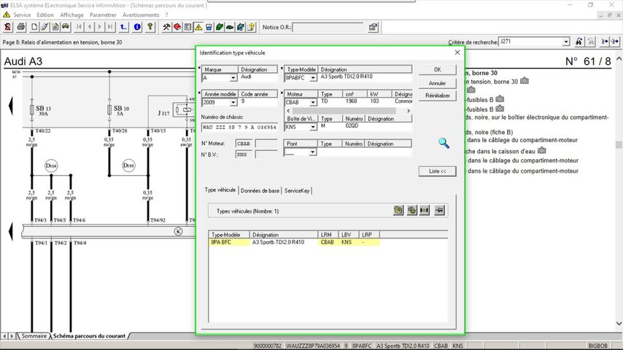Click left navigation triangle on wiring diagram top
Image resolution: width=623 pixels, height=350 pixels.
(11, 106)
